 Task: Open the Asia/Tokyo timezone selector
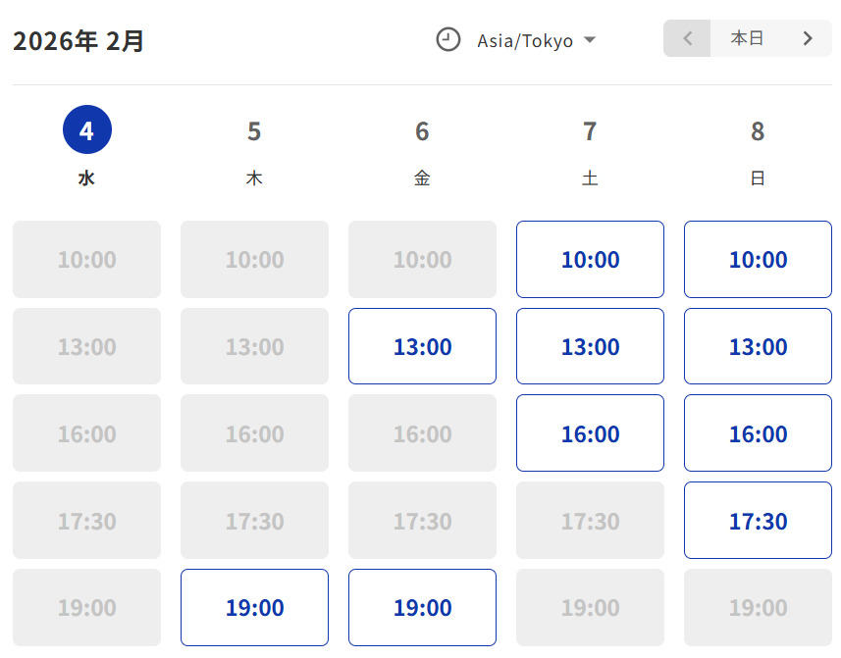pyautogui.click(x=525, y=41)
